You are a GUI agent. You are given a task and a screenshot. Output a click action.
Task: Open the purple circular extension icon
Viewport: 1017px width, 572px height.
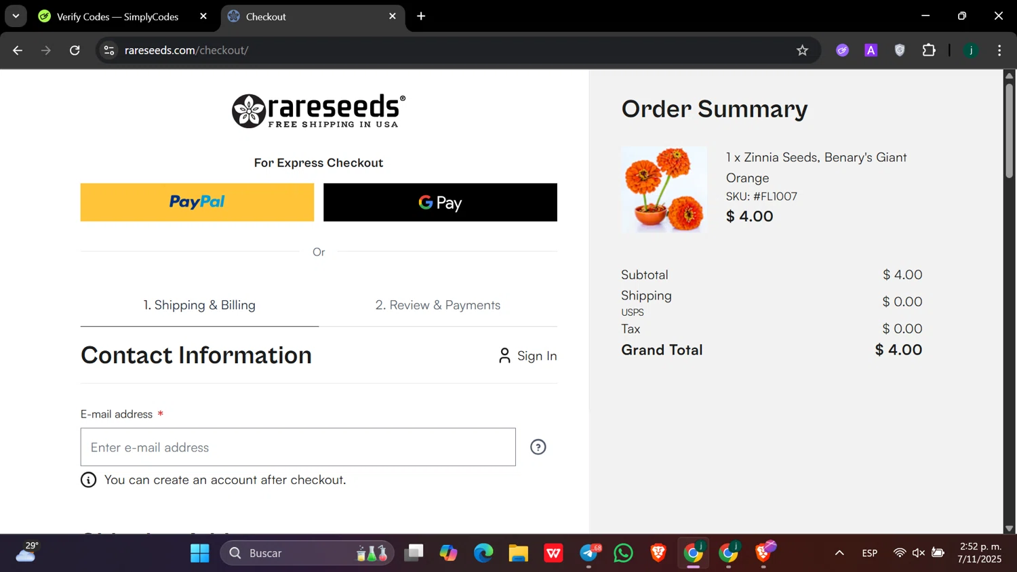click(x=842, y=50)
